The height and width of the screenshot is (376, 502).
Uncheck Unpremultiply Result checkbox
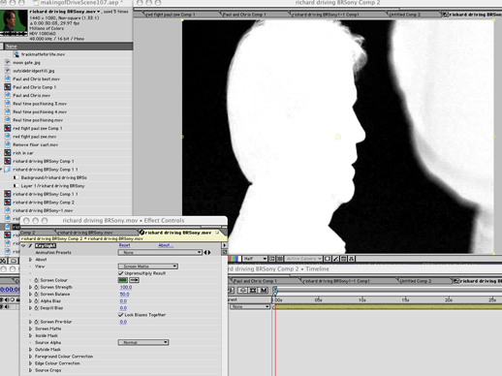(x=121, y=273)
